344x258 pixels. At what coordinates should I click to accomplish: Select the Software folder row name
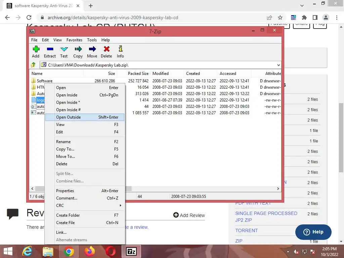coord(45,81)
